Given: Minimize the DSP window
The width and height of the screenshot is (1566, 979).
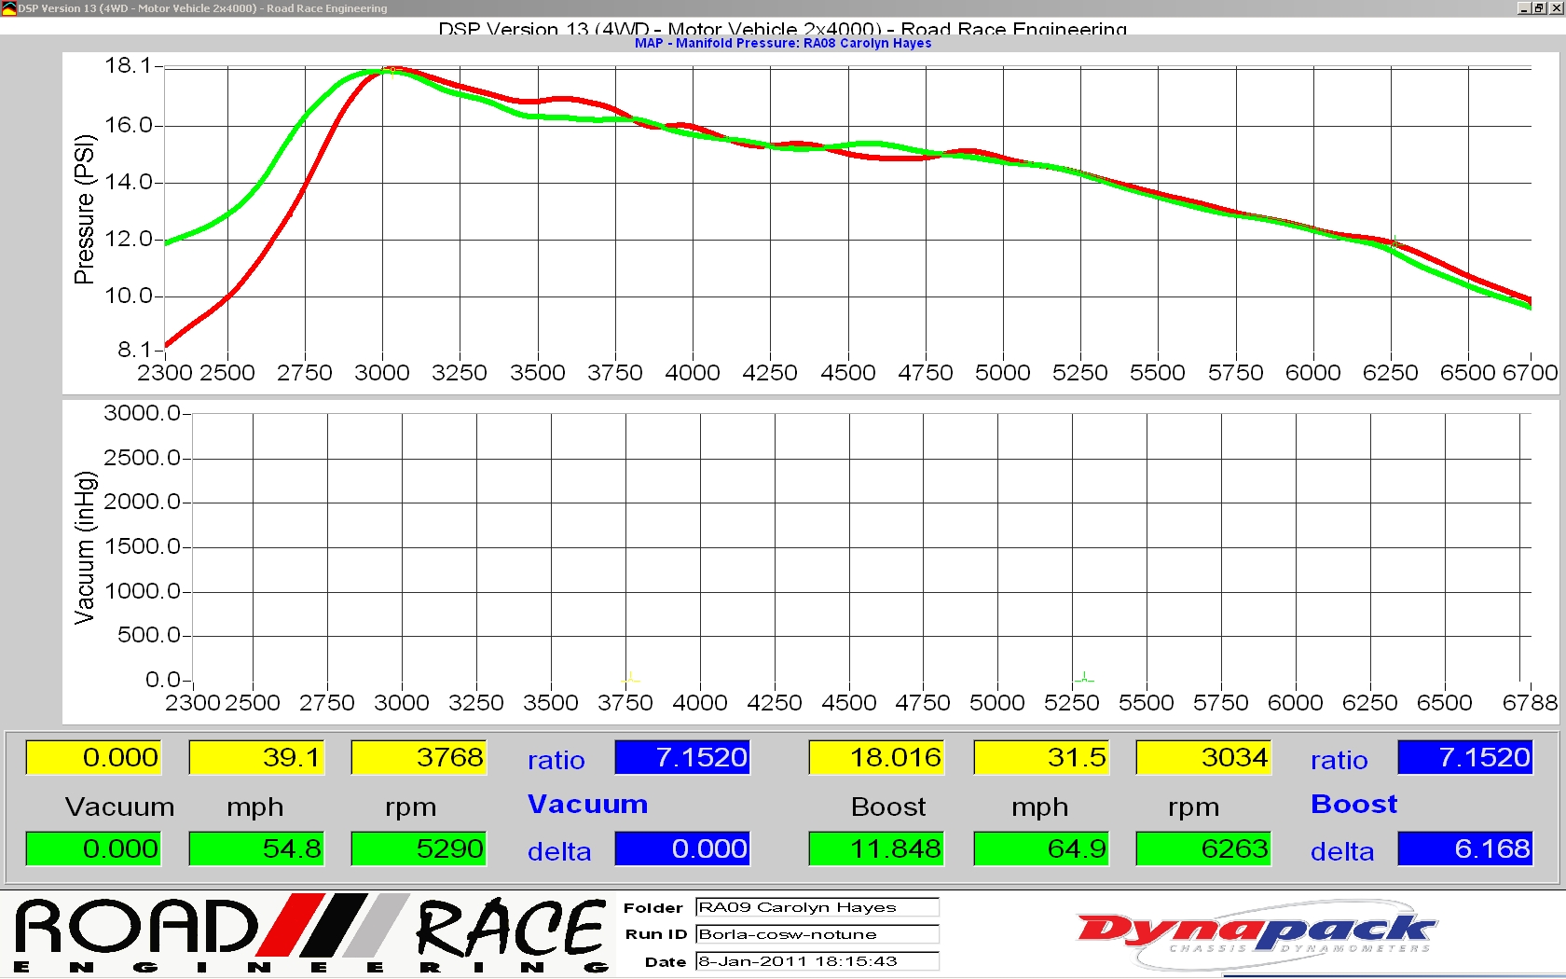Looking at the screenshot, I should (1524, 8).
